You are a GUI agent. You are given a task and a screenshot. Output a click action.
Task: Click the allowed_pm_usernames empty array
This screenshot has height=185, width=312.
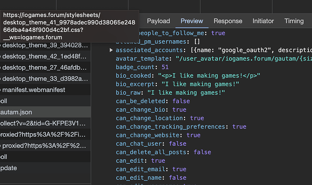197,42
